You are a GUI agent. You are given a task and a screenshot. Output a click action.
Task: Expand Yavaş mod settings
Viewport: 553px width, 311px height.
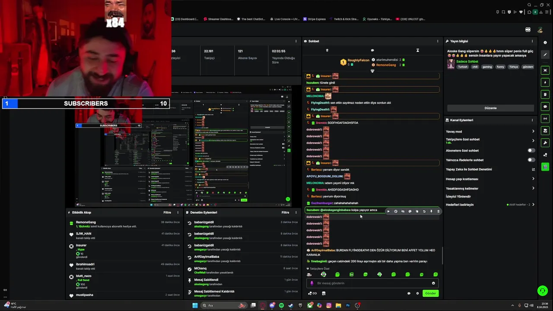pos(490,131)
